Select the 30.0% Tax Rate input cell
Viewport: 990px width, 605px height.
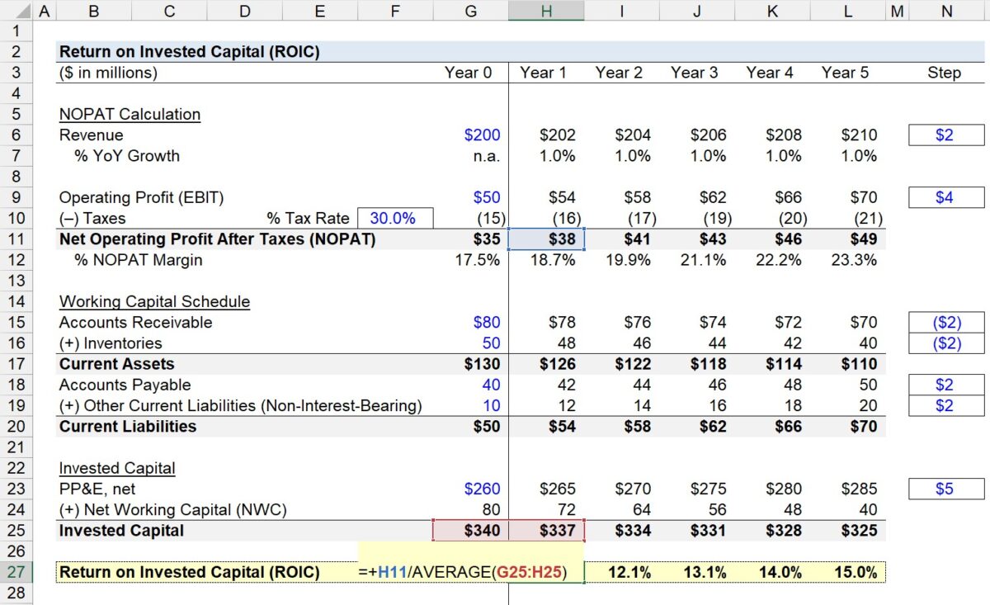(395, 217)
